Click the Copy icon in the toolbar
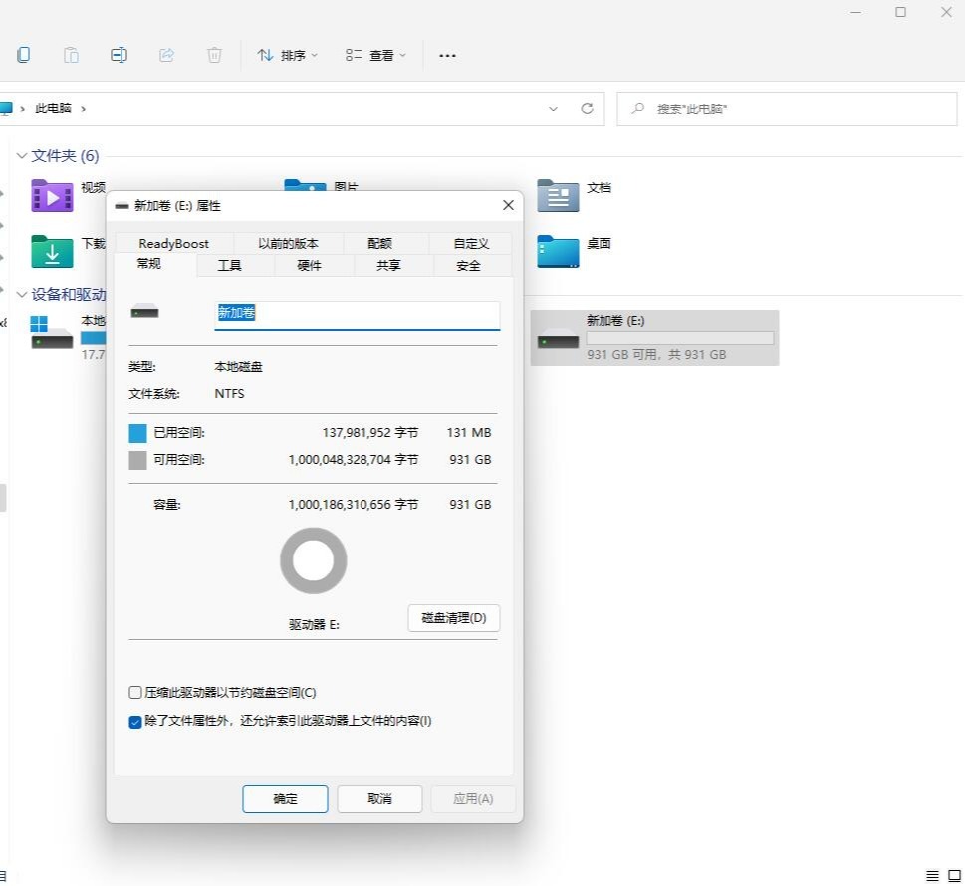 [23, 55]
